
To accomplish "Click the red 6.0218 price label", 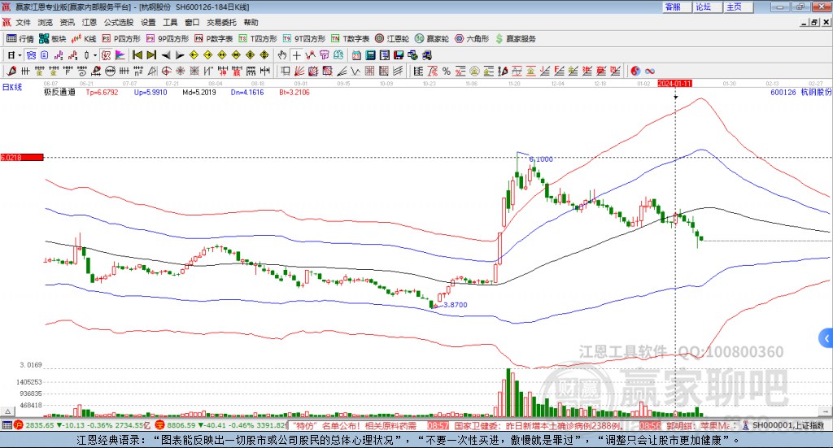I will coord(22,157).
